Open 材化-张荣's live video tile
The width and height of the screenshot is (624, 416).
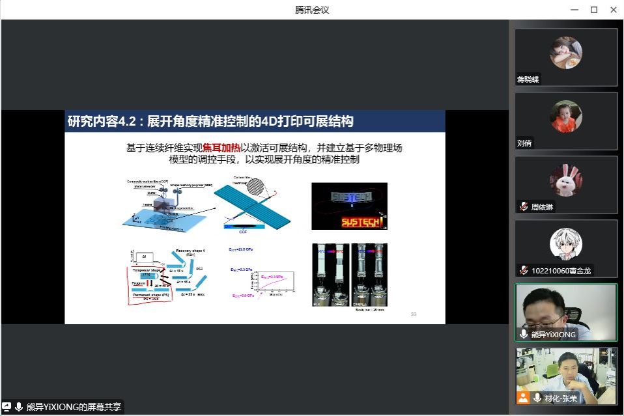[x=565, y=371]
